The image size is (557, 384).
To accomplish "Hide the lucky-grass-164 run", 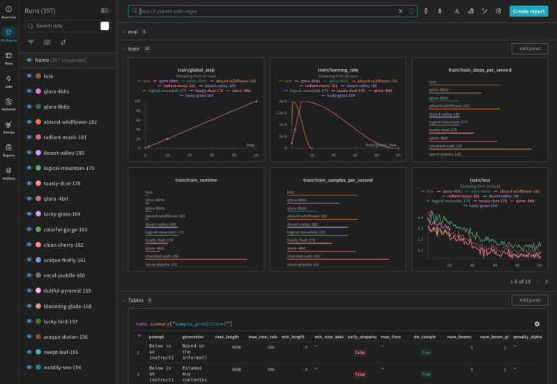I will (29, 213).
